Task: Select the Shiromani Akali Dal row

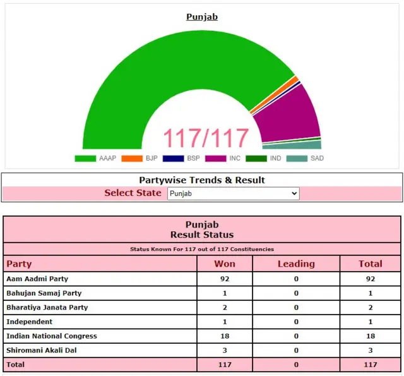Action: 202,350
